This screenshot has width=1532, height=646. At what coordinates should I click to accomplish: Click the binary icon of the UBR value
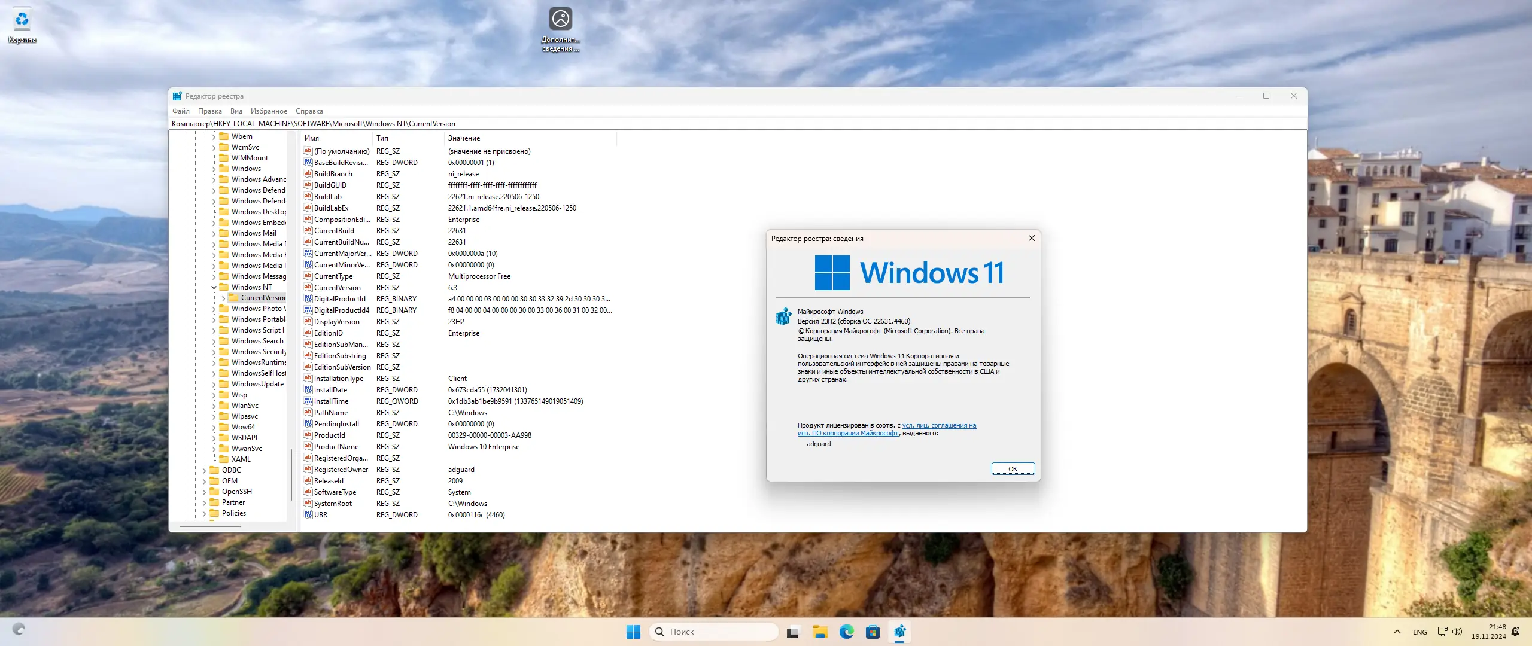[x=308, y=514]
